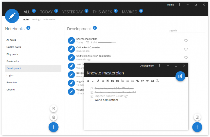Close the Knowte masterplan note window
This screenshot has height=137, width=210.
[184, 65]
